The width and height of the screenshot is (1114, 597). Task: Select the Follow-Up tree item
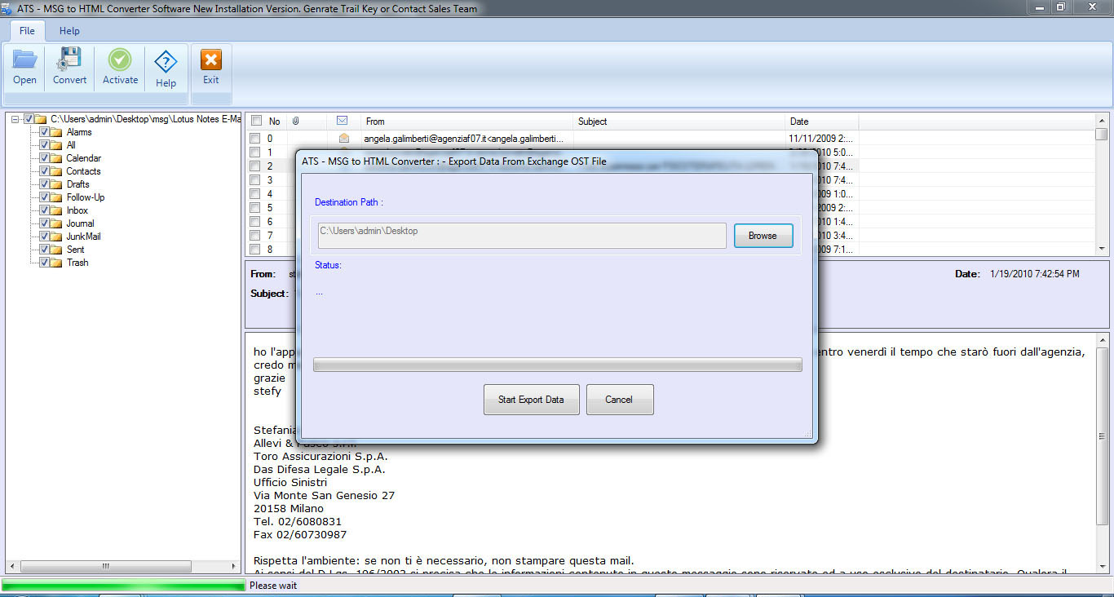86,197
